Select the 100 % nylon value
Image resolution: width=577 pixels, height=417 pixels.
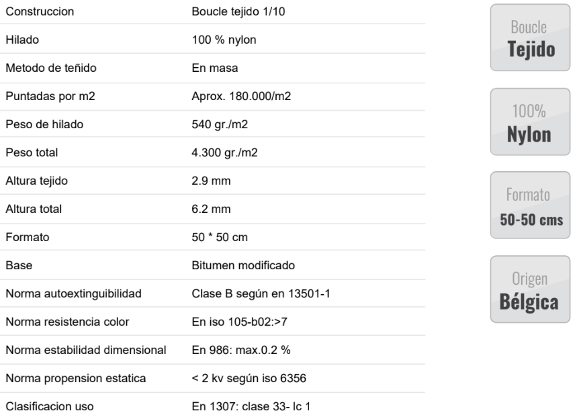point(224,40)
